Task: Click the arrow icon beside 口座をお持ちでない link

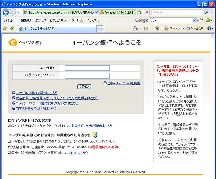Action: (x=13, y=108)
